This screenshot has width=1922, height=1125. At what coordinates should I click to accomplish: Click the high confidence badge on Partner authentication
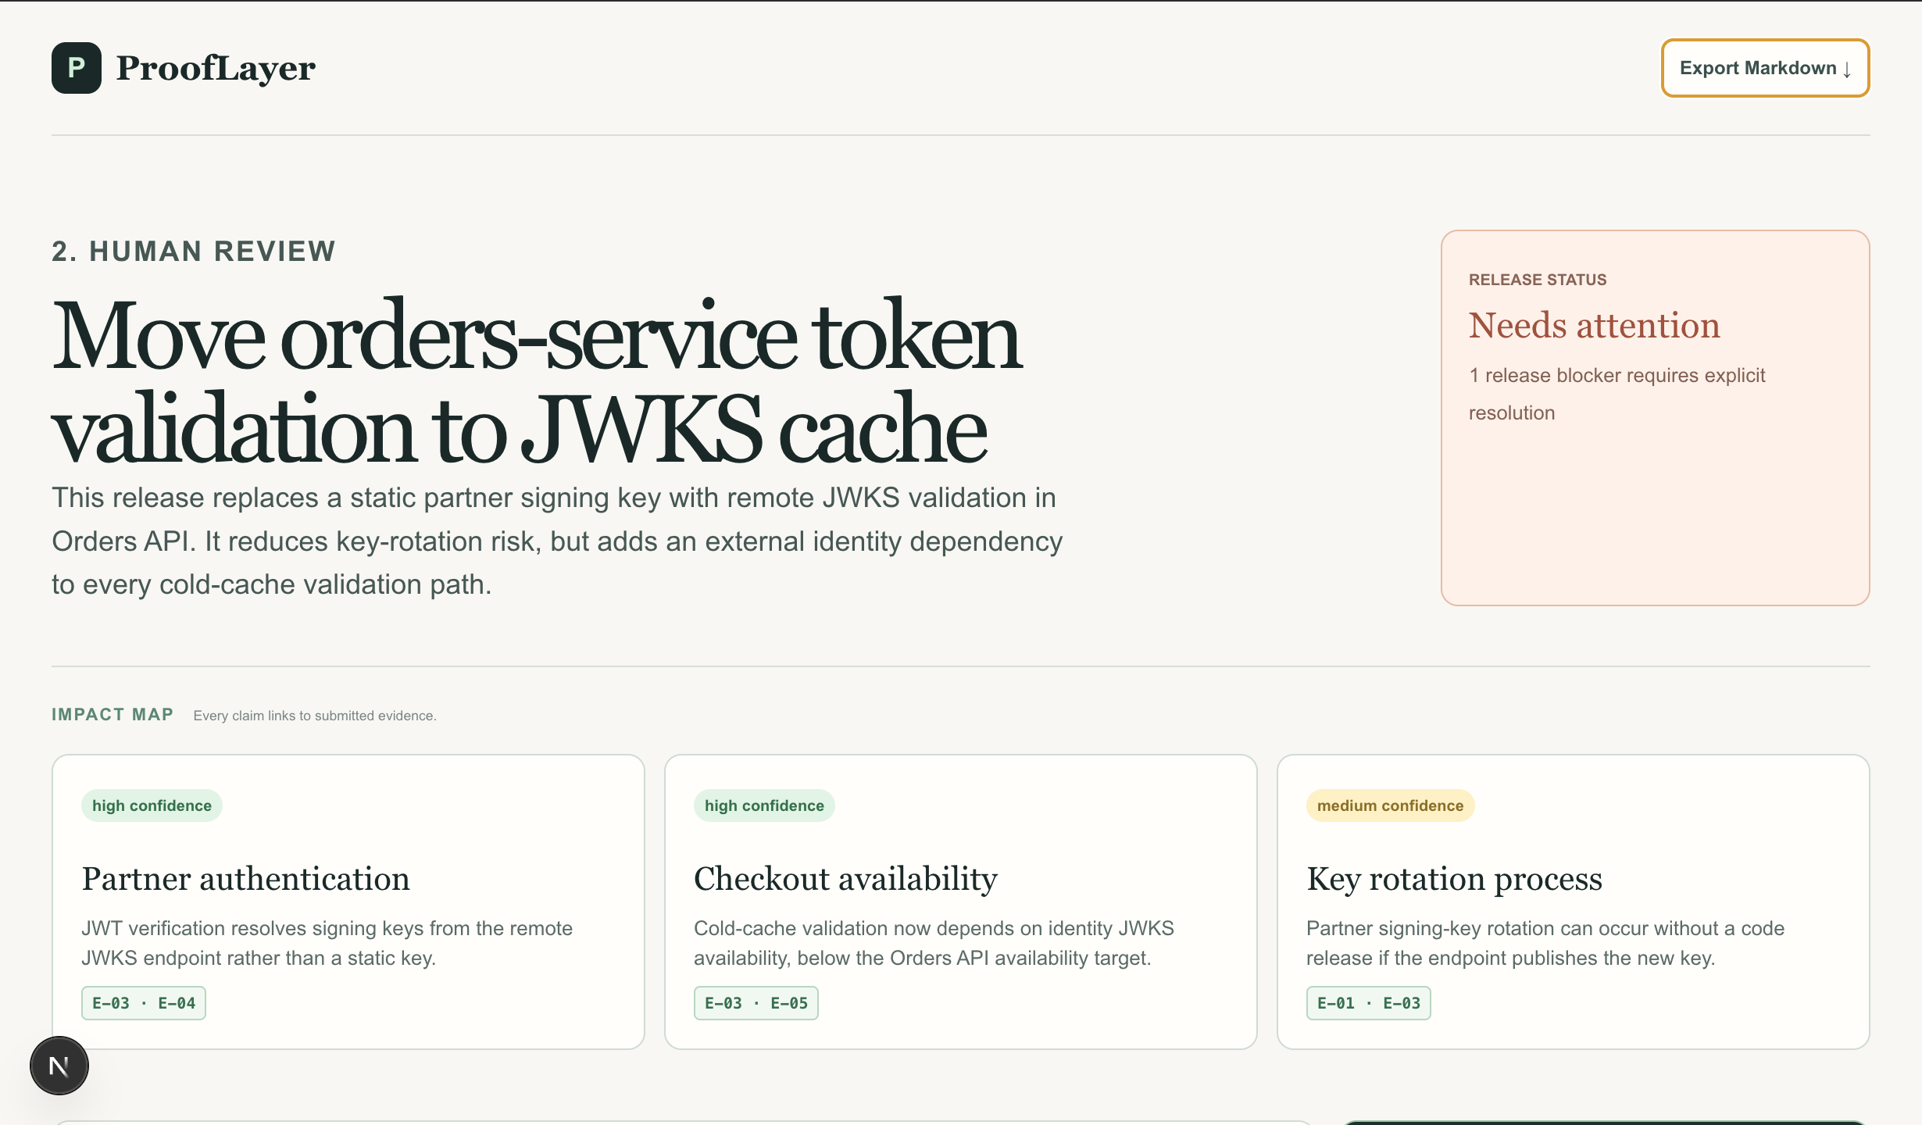click(x=152, y=805)
